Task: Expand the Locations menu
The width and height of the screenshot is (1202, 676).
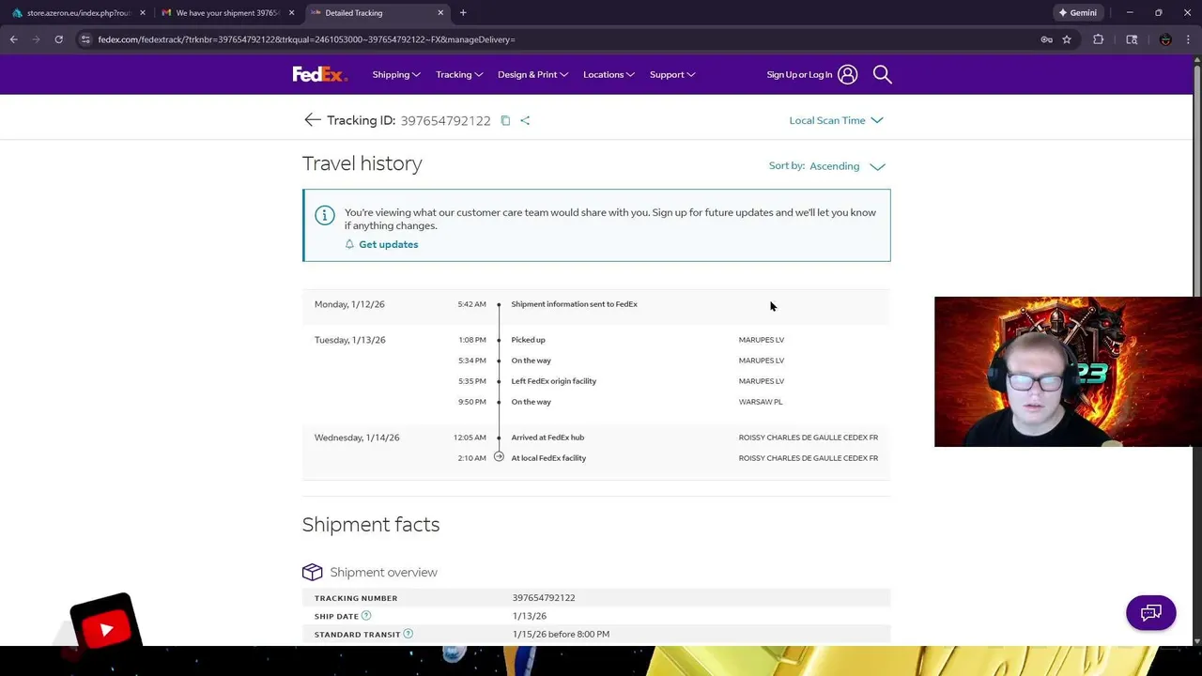Action: click(x=609, y=74)
